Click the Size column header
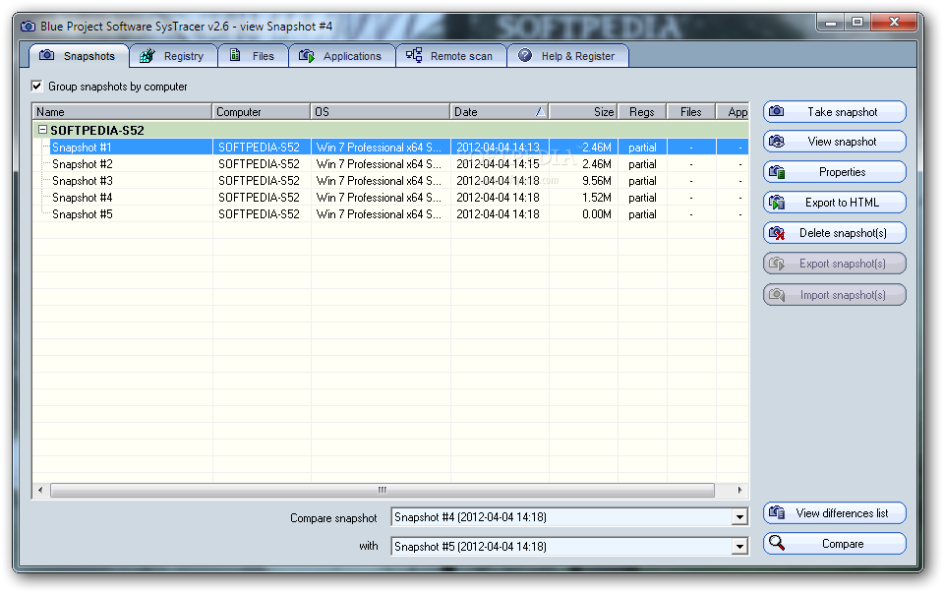This screenshot has width=944, height=593. click(x=583, y=112)
